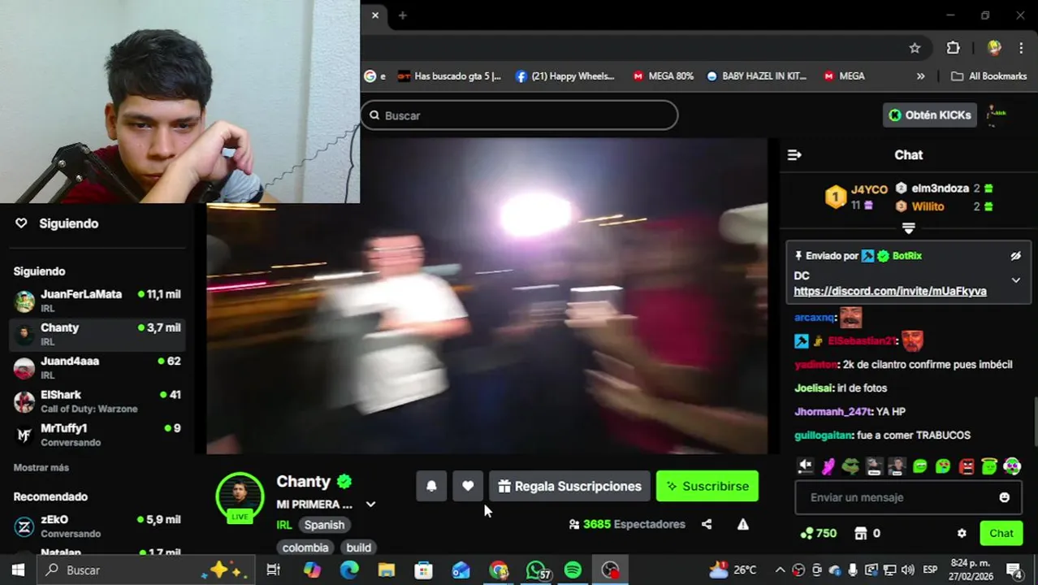The height and width of the screenshot is (585, 1038).
Task: Open a new browser tab
Action: click(402, 15)
